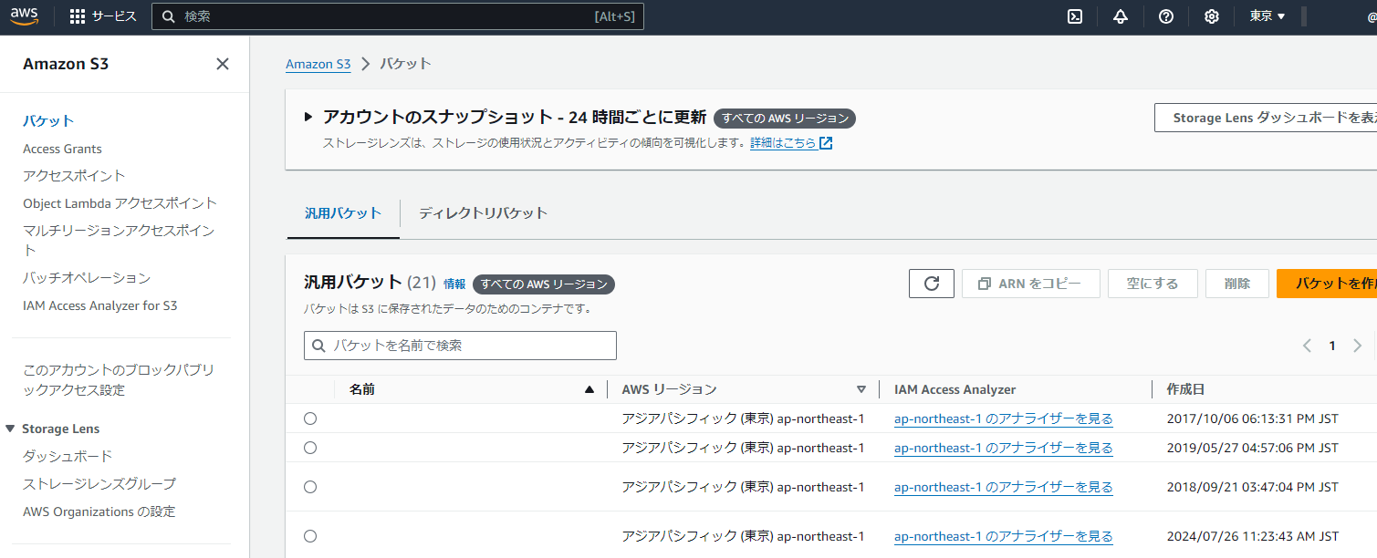Open the notifications bell
1377x558 pixels.
tap(1121, 16)
